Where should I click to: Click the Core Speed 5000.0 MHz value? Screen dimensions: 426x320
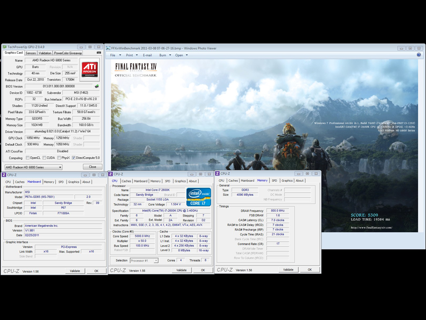(x=142, y=236)
